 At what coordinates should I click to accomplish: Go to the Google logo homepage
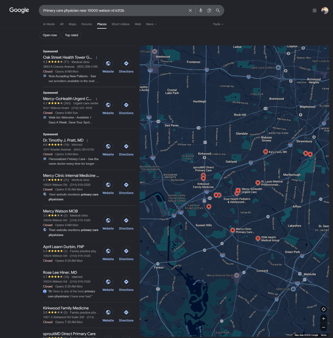19,10
